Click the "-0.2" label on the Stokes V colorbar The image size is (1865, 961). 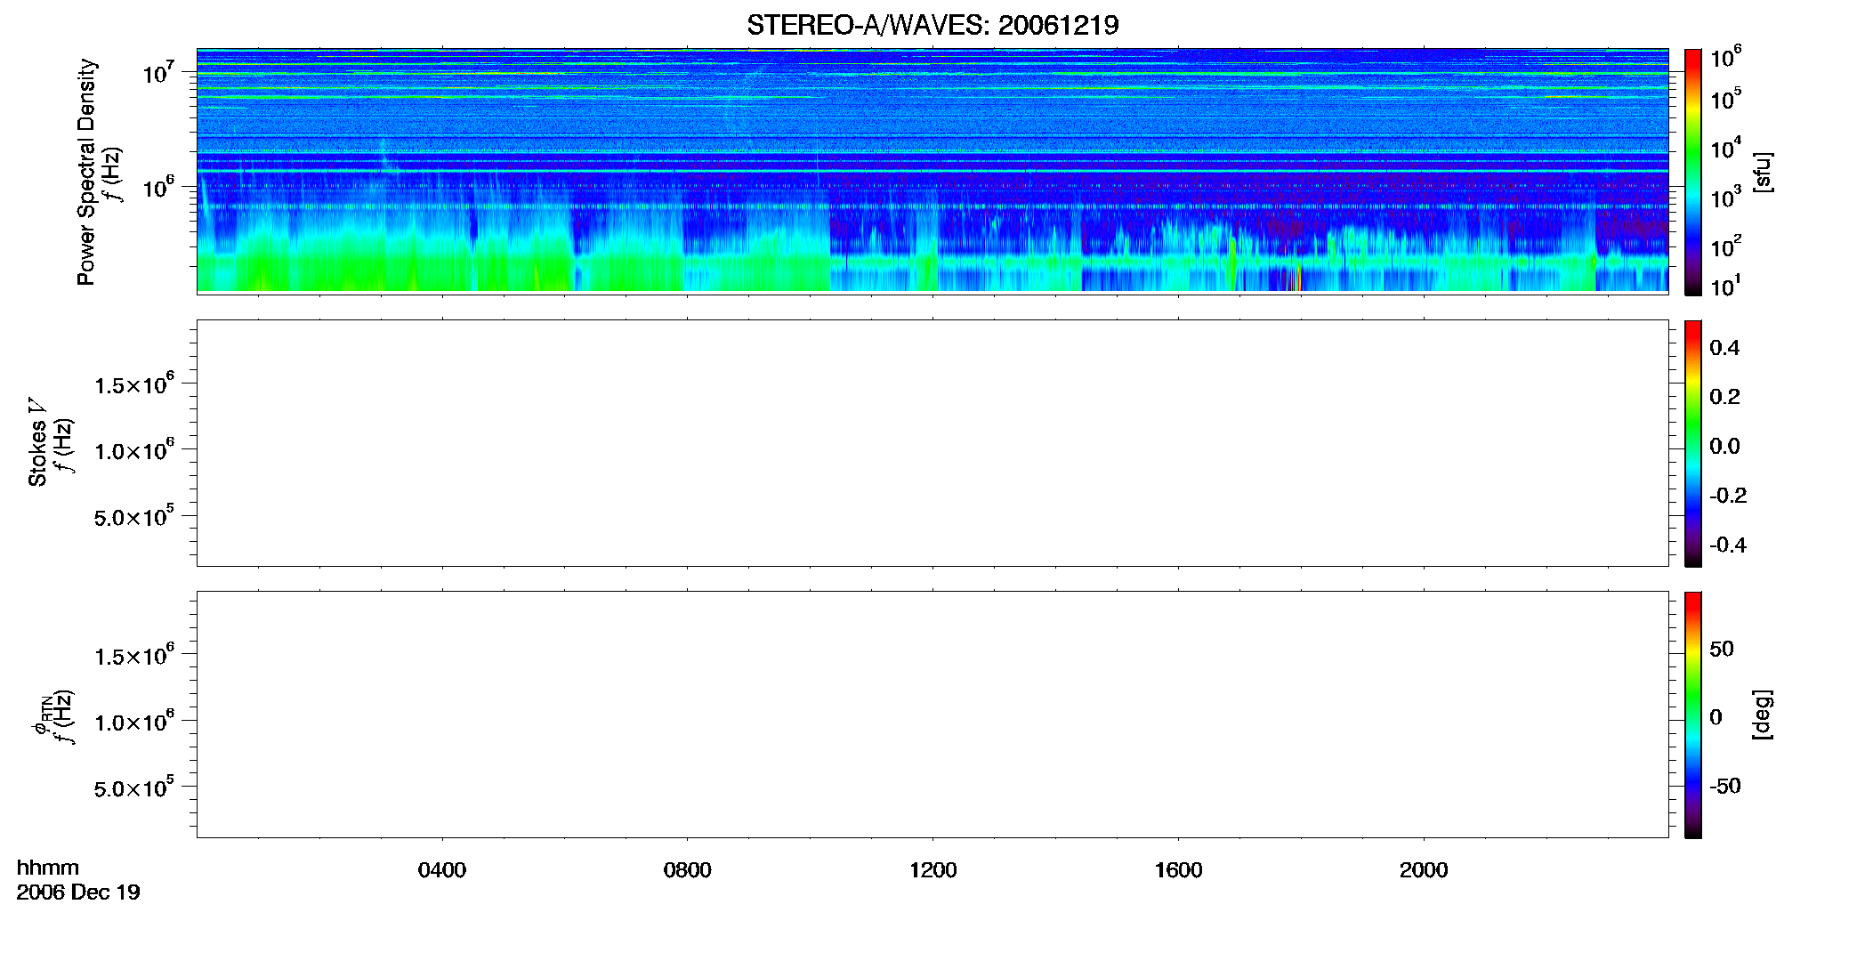[x=1728, y=495]
